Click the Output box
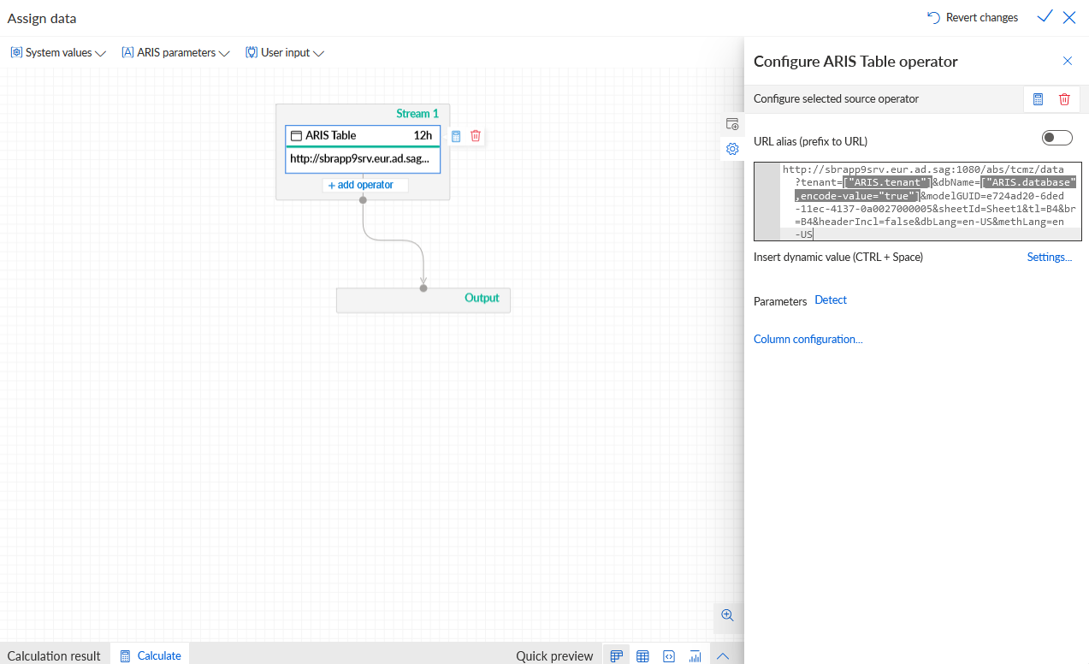1089x664 pixels. (423, 299)
